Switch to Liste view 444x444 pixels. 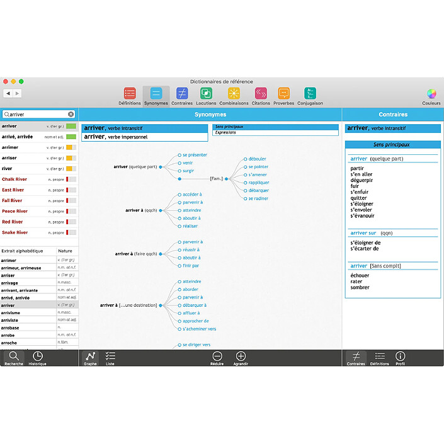click(x=110, y=358)
